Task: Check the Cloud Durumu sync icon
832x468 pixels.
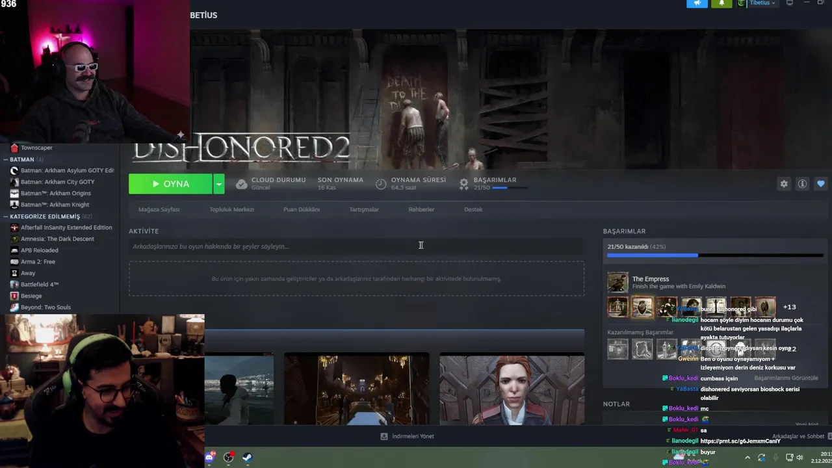Action: (x=241, y=184)
